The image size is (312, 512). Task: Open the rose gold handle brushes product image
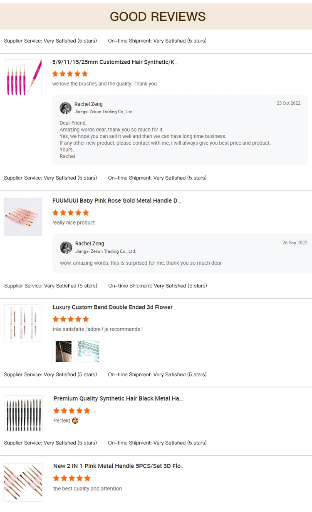pos(23,217)
